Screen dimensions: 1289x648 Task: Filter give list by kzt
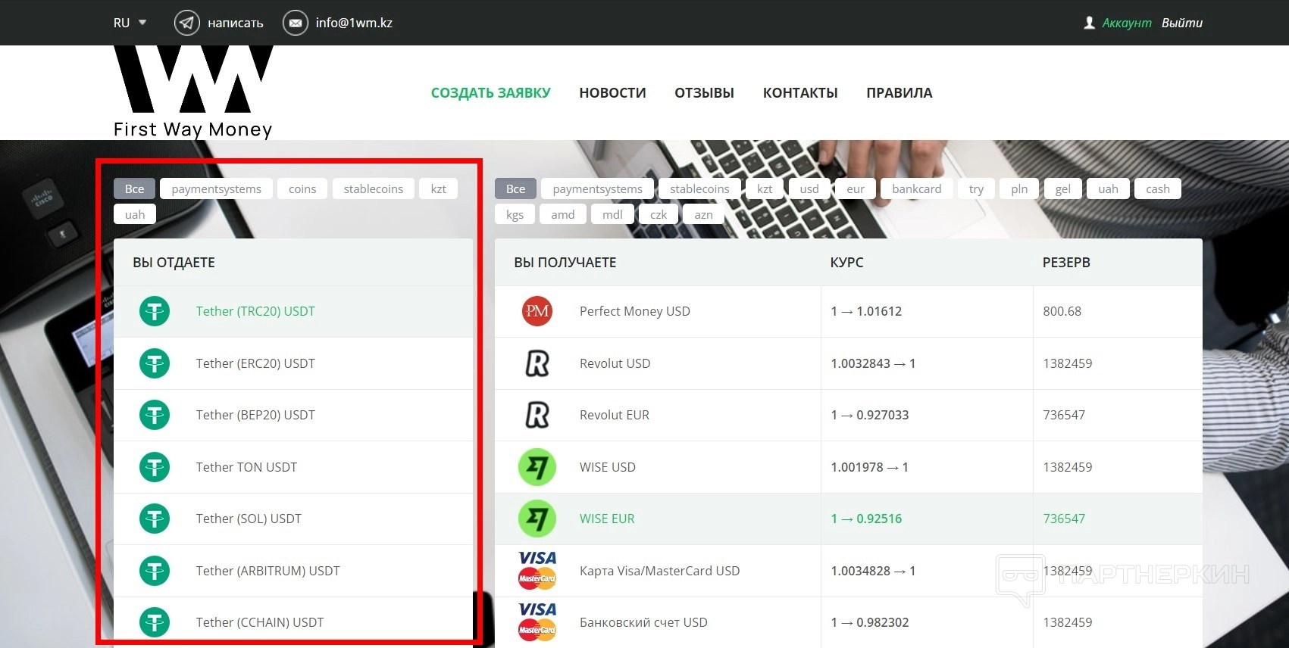(x=439, y=188)
